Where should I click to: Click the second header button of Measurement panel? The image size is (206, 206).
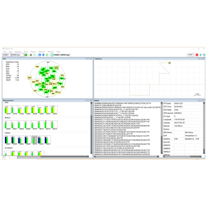click(x=91, y=100)
